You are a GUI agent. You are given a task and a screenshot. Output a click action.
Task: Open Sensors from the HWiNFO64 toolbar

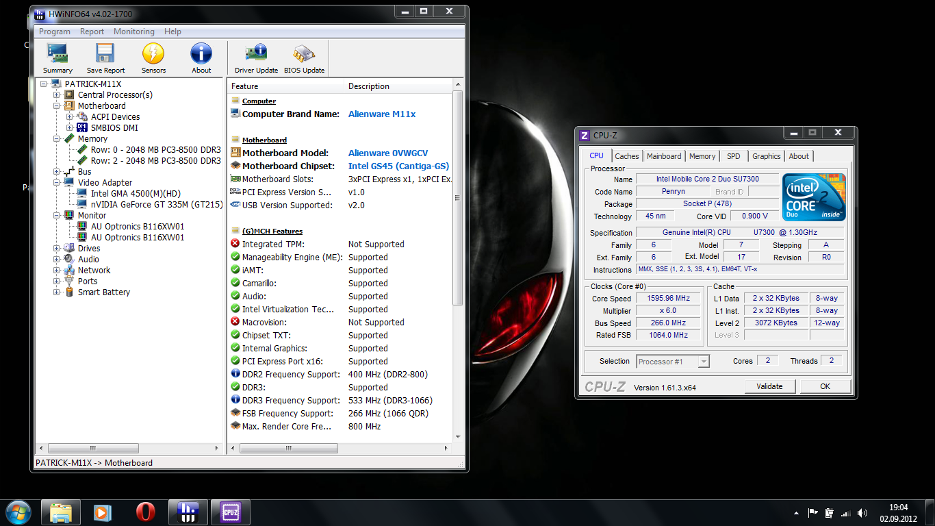click(153, 59)
